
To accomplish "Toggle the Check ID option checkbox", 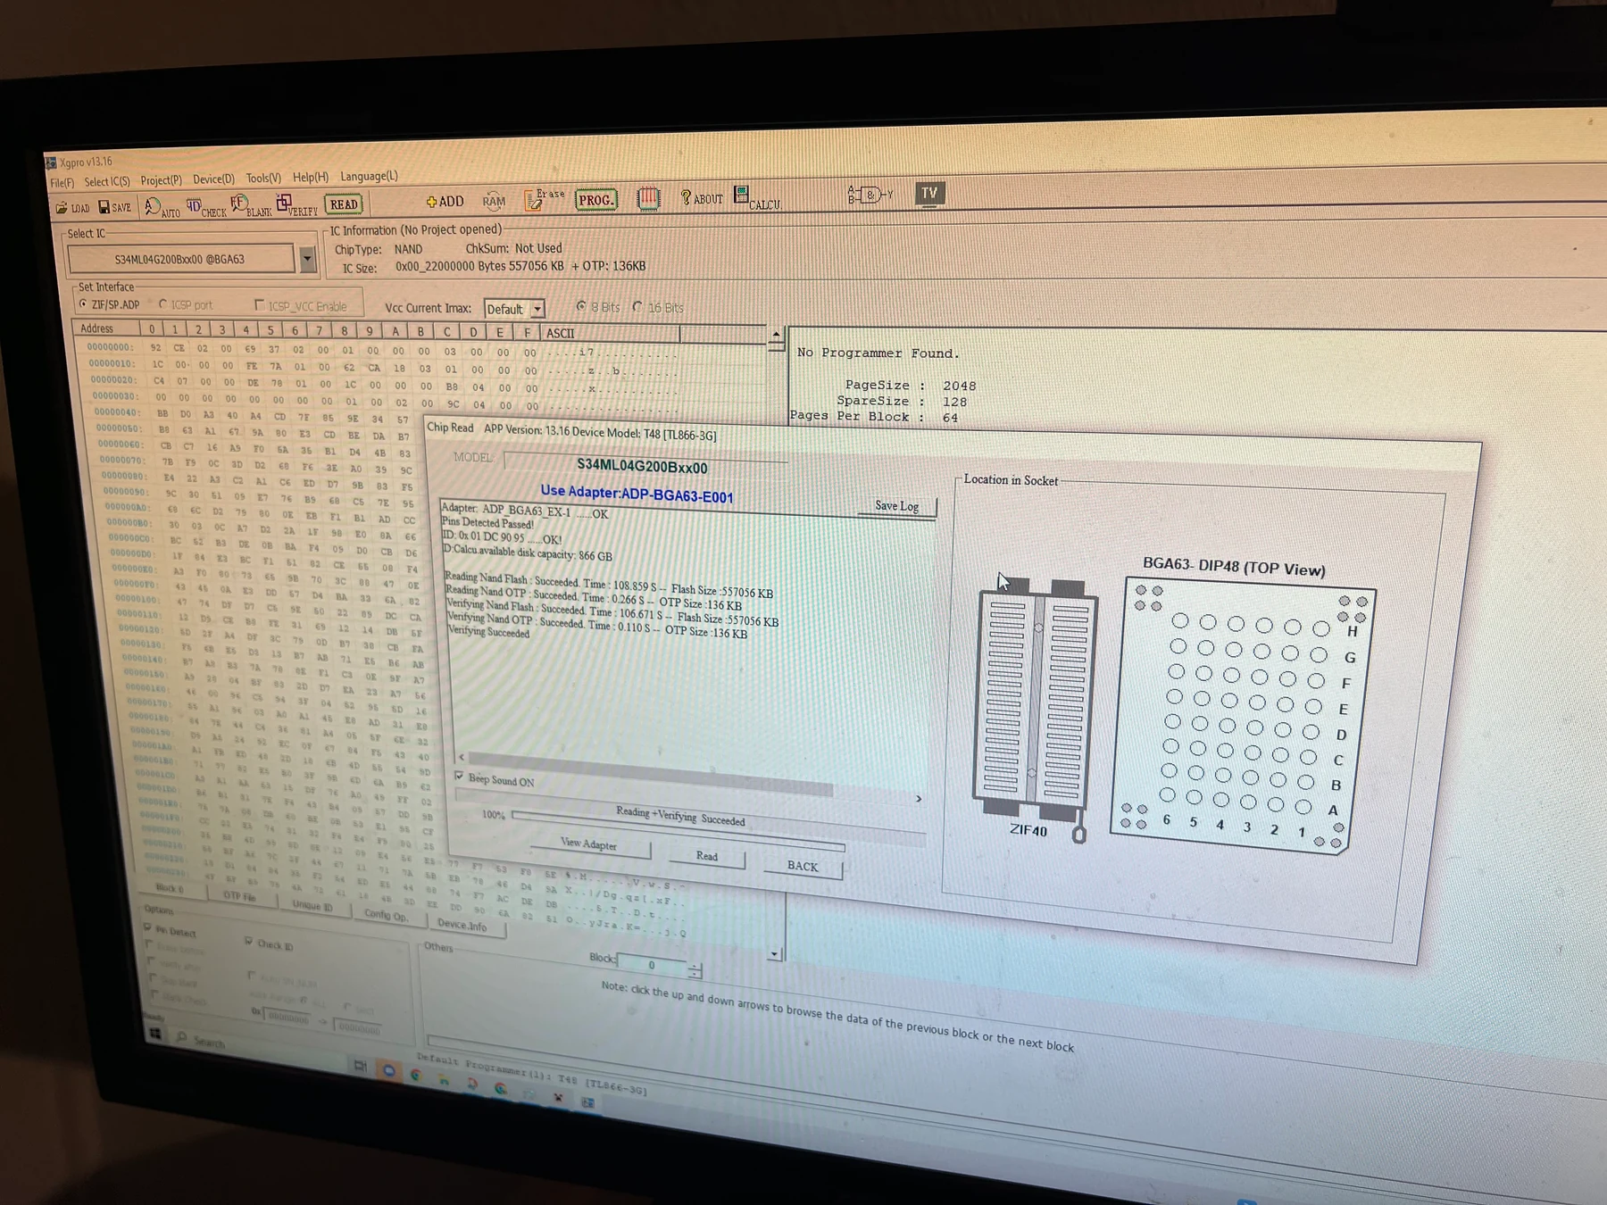I will click(248, 941).
